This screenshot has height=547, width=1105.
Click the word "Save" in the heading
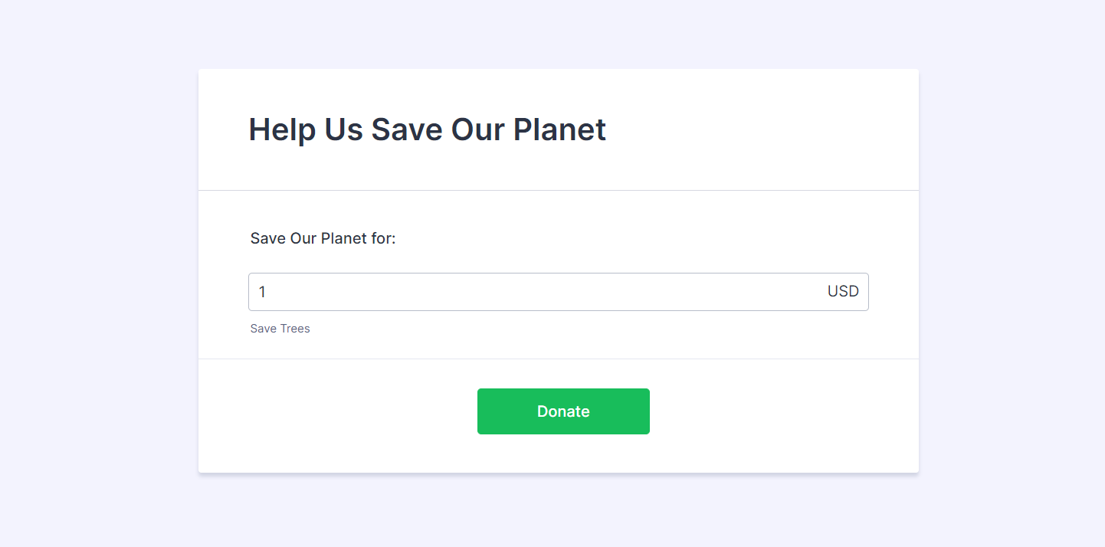coord(406,129)
